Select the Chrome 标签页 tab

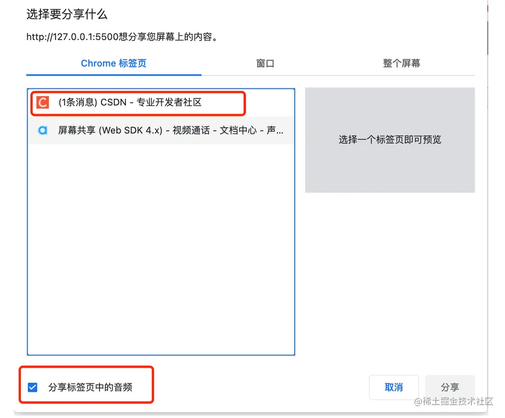point(113,63)
